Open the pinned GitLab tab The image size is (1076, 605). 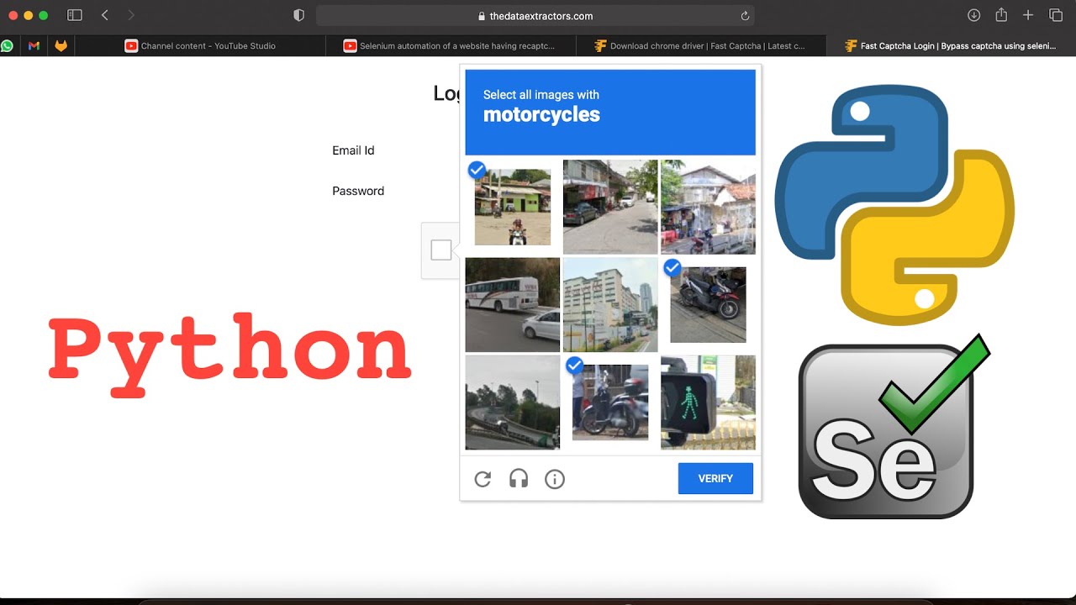click(61, 46)
